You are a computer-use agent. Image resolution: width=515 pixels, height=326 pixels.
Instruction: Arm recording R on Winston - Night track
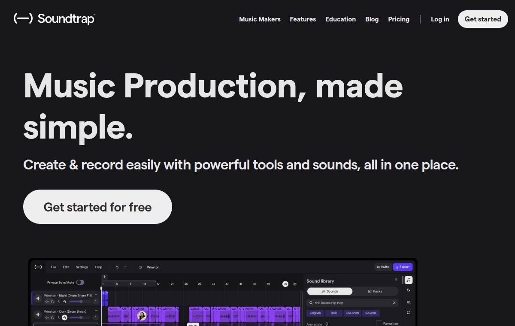pyautogui.click(x=59, y=302)
